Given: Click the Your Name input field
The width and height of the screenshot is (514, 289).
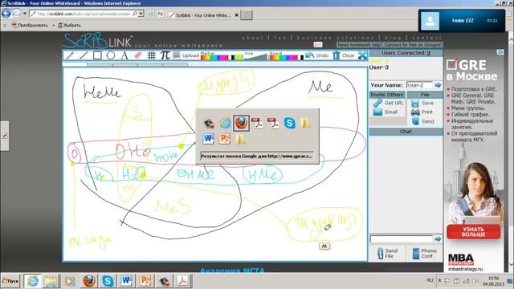Looking at the screenshot, I should [419, 85].
